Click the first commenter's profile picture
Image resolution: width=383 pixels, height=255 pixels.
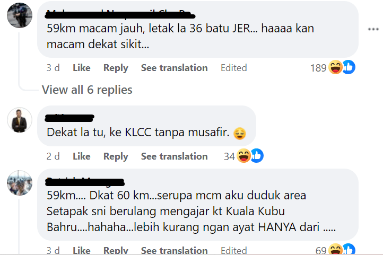(x=20, y=15)
